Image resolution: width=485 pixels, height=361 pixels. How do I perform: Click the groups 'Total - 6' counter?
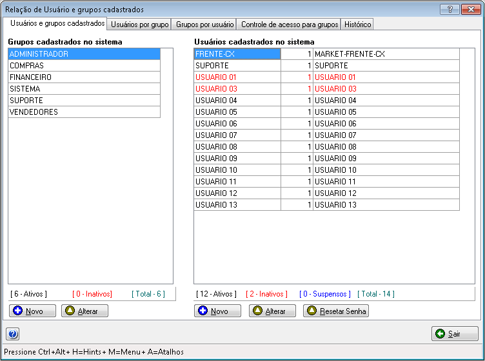coord(148,293)
